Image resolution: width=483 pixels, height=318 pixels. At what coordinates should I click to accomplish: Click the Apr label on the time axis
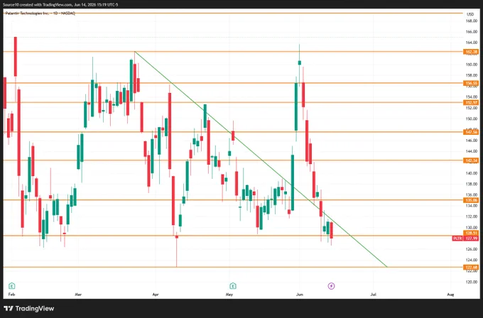pyautogui.click(x=156, y=295)
